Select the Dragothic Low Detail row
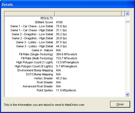The width and height of the screenshot is (135, 113). [65, 34]
